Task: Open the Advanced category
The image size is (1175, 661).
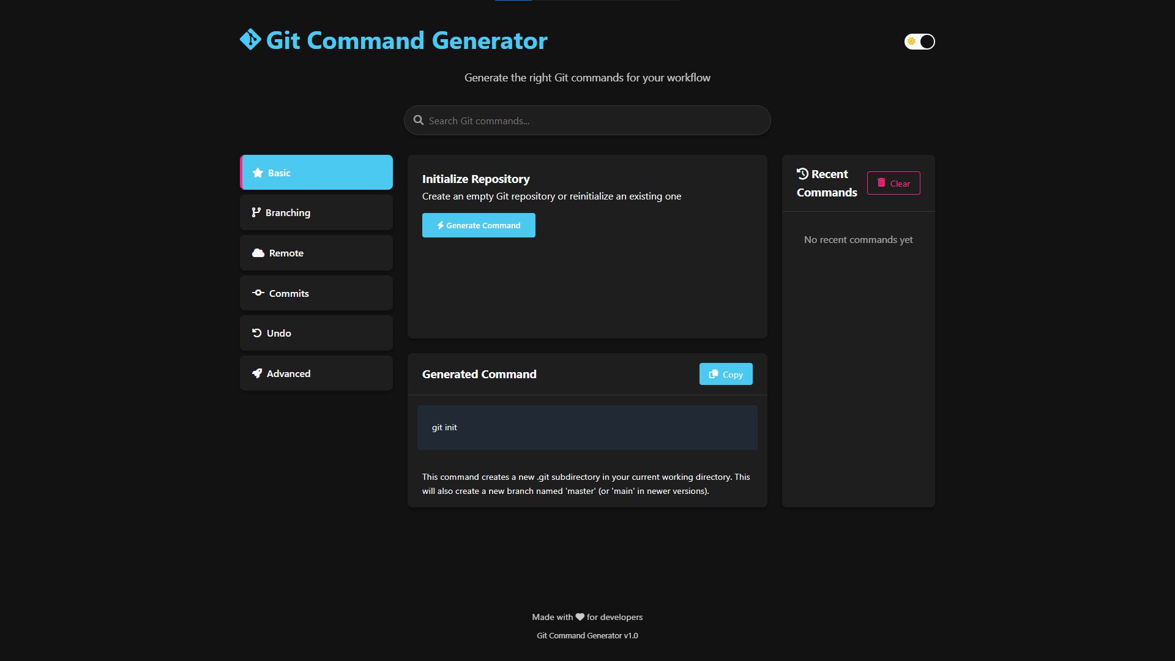Action: pos(316,373)
